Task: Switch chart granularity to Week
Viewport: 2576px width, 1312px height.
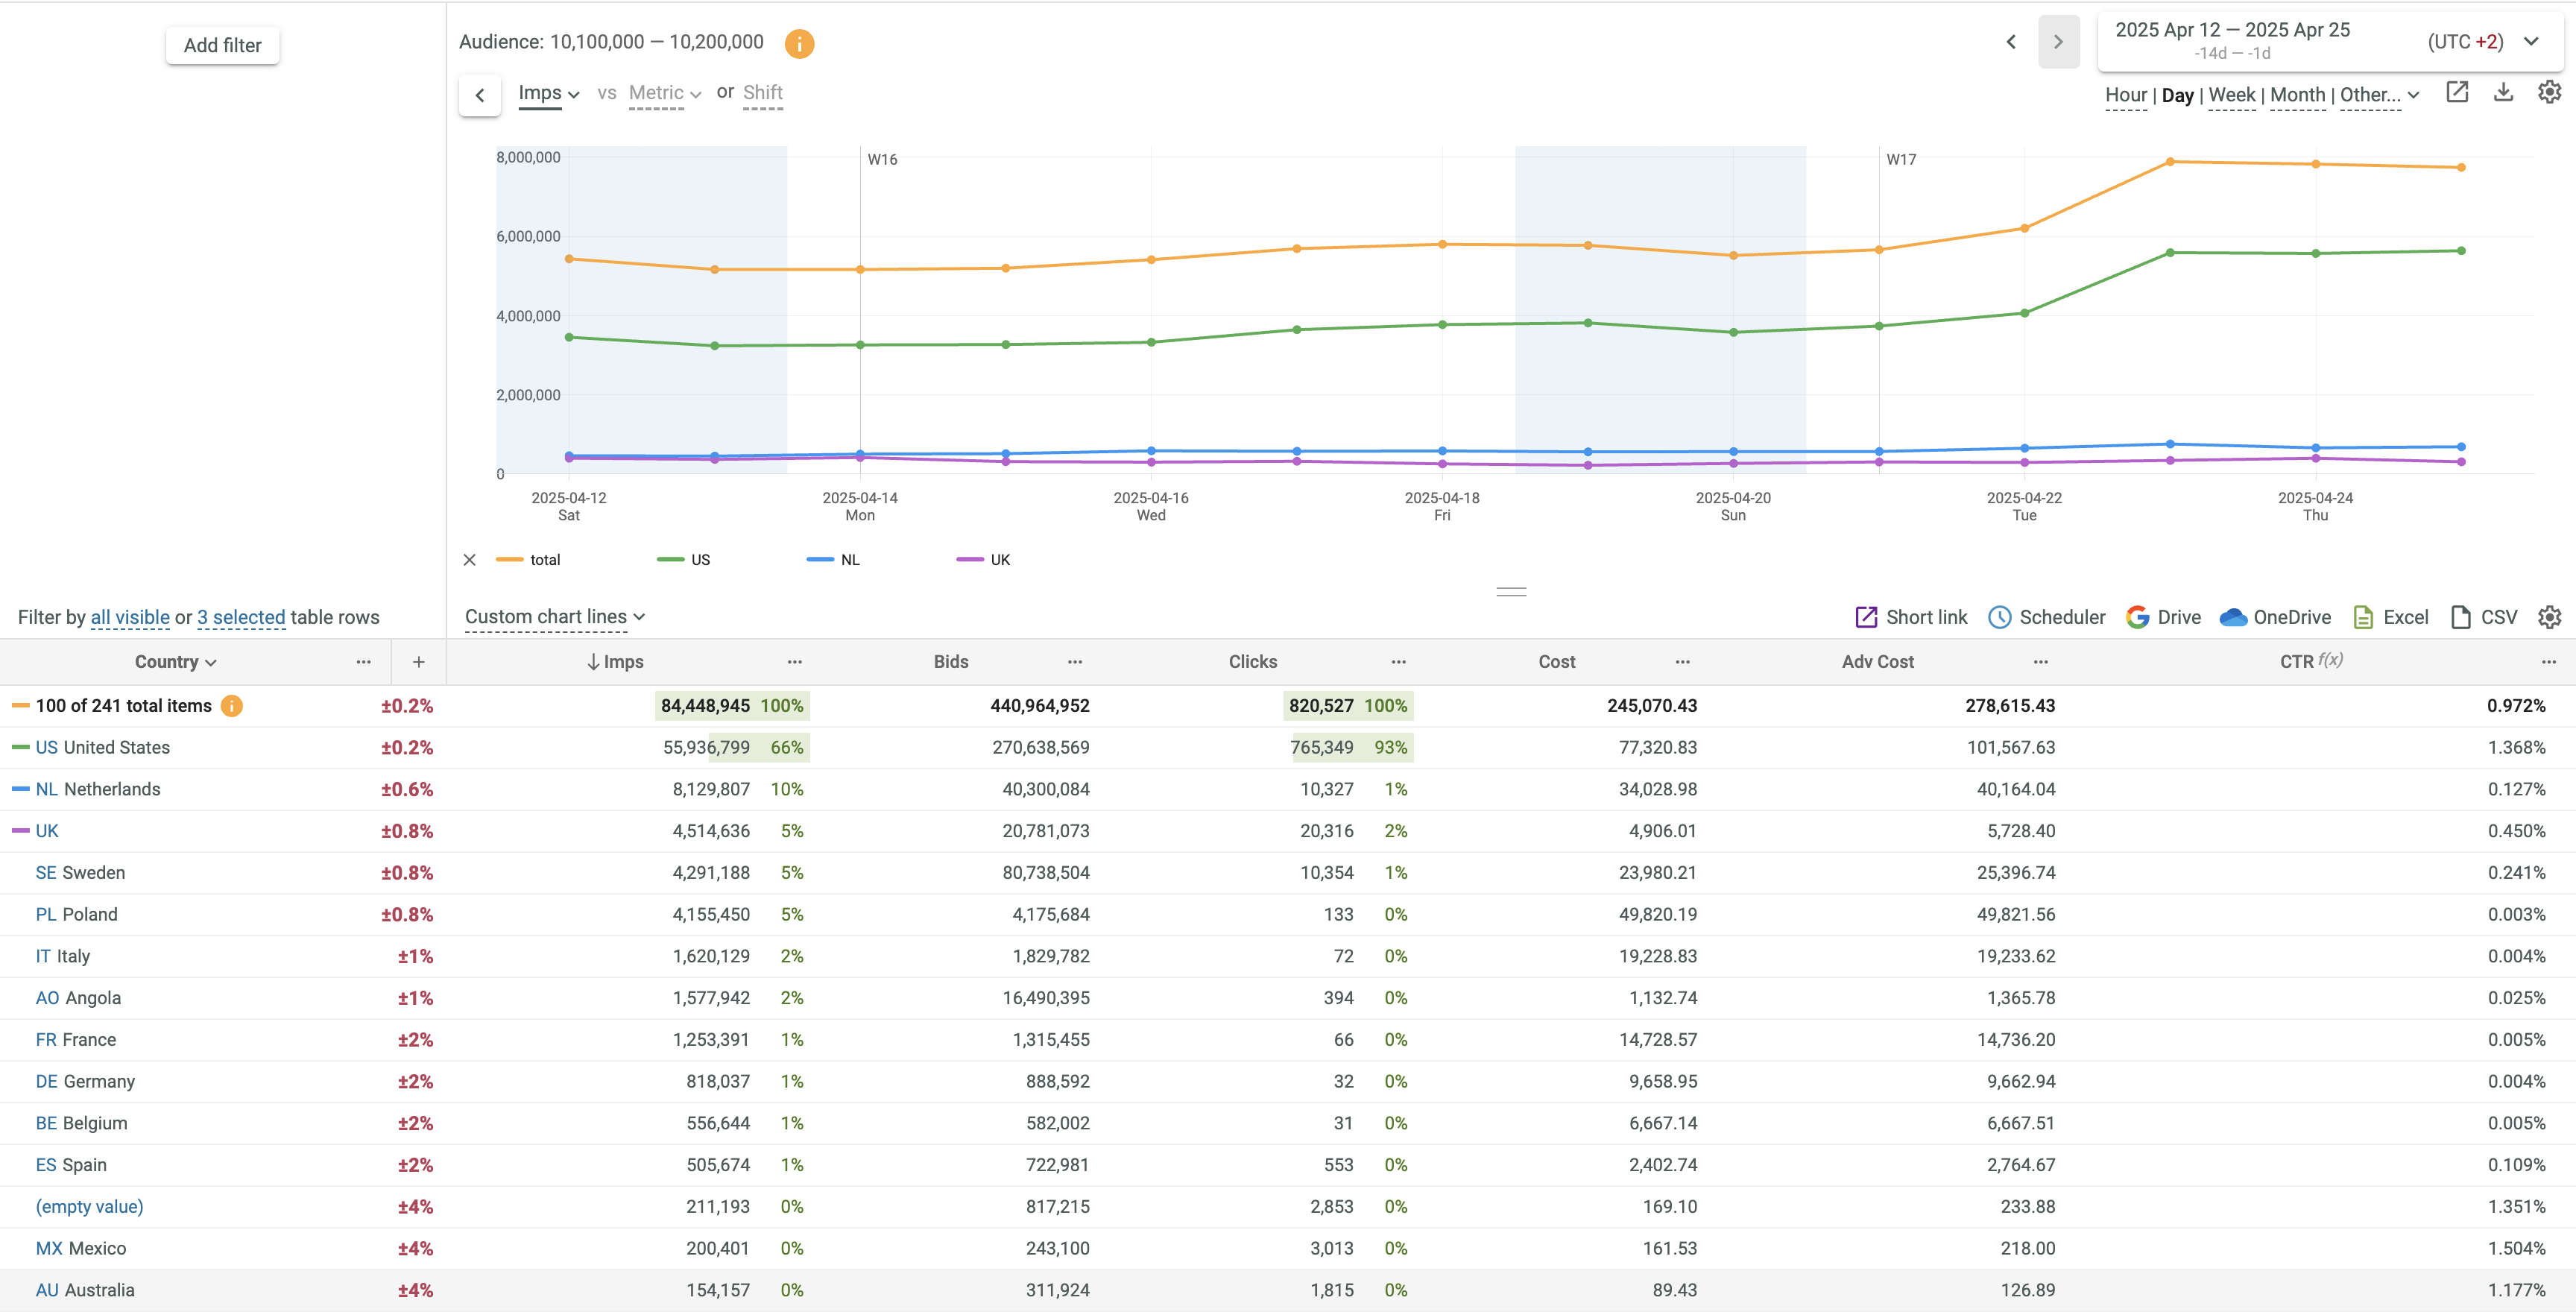Action: (2231, 95)
